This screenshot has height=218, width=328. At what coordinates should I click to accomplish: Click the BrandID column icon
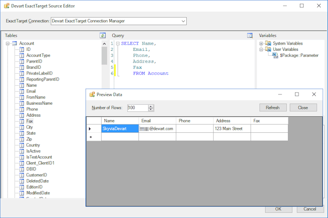[22, 67]
